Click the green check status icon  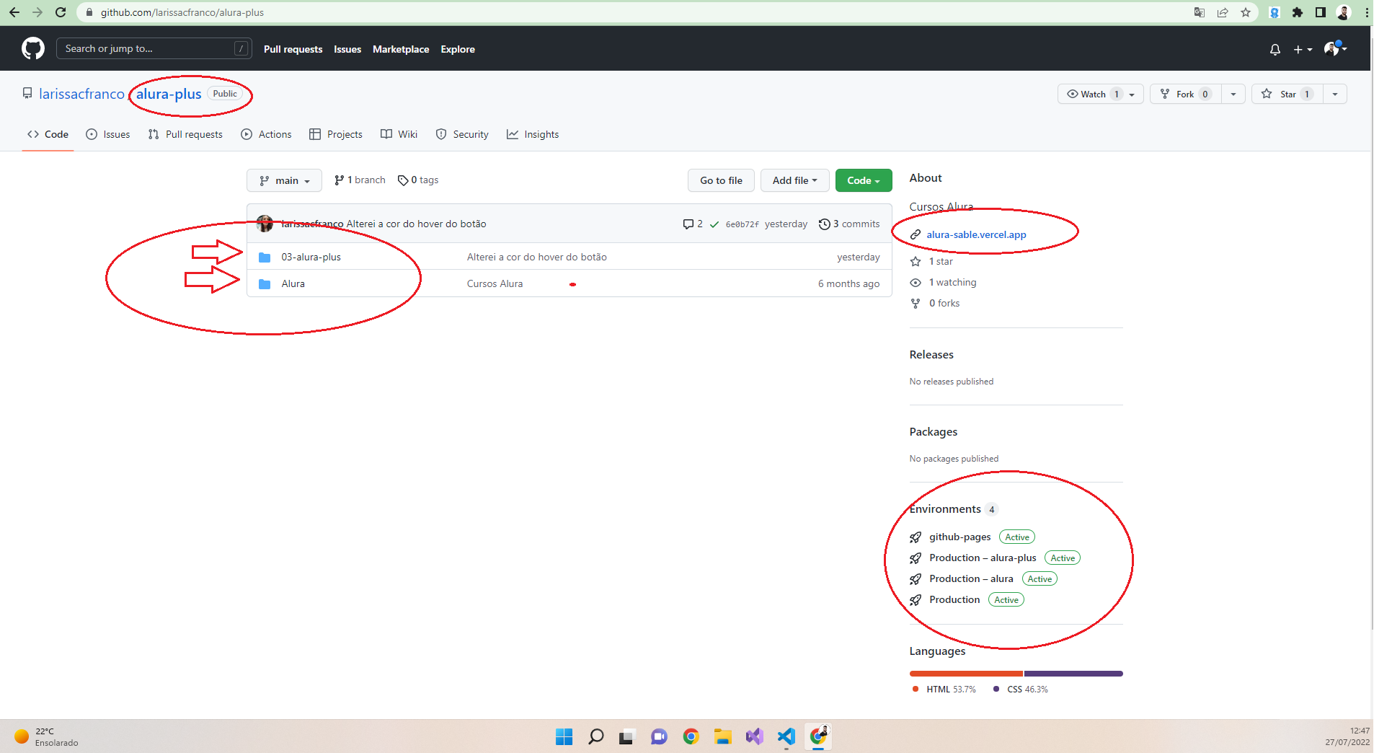pos(714,224)
